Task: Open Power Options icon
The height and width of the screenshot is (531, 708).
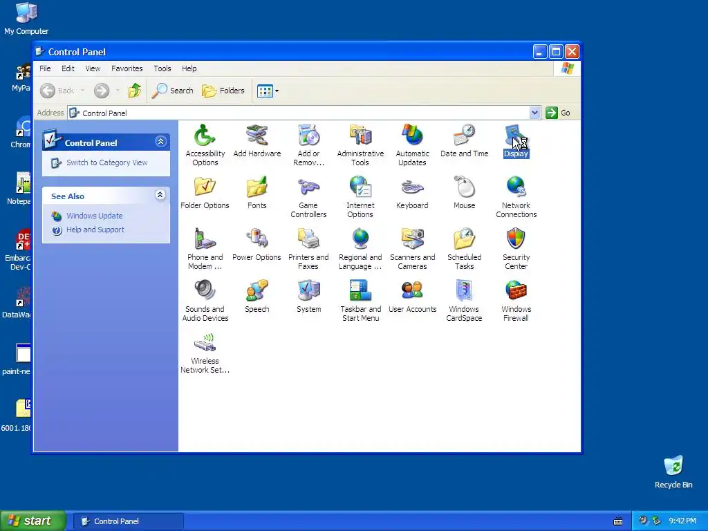Action: coord(257,245)
